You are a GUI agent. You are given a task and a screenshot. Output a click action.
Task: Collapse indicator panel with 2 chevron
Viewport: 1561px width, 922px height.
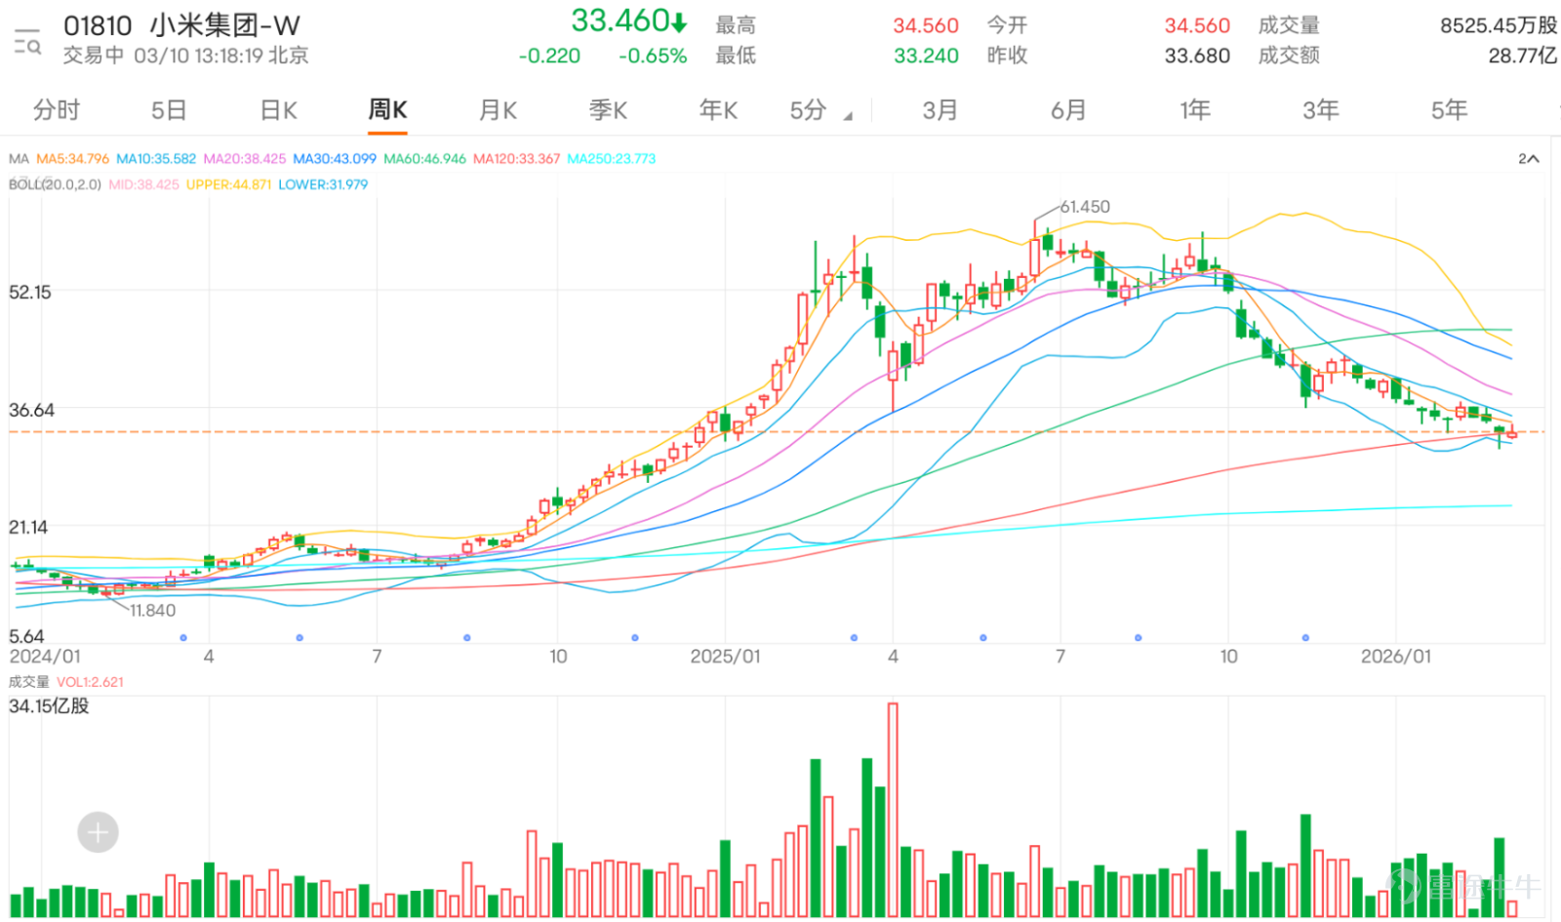coord(1529,158)
